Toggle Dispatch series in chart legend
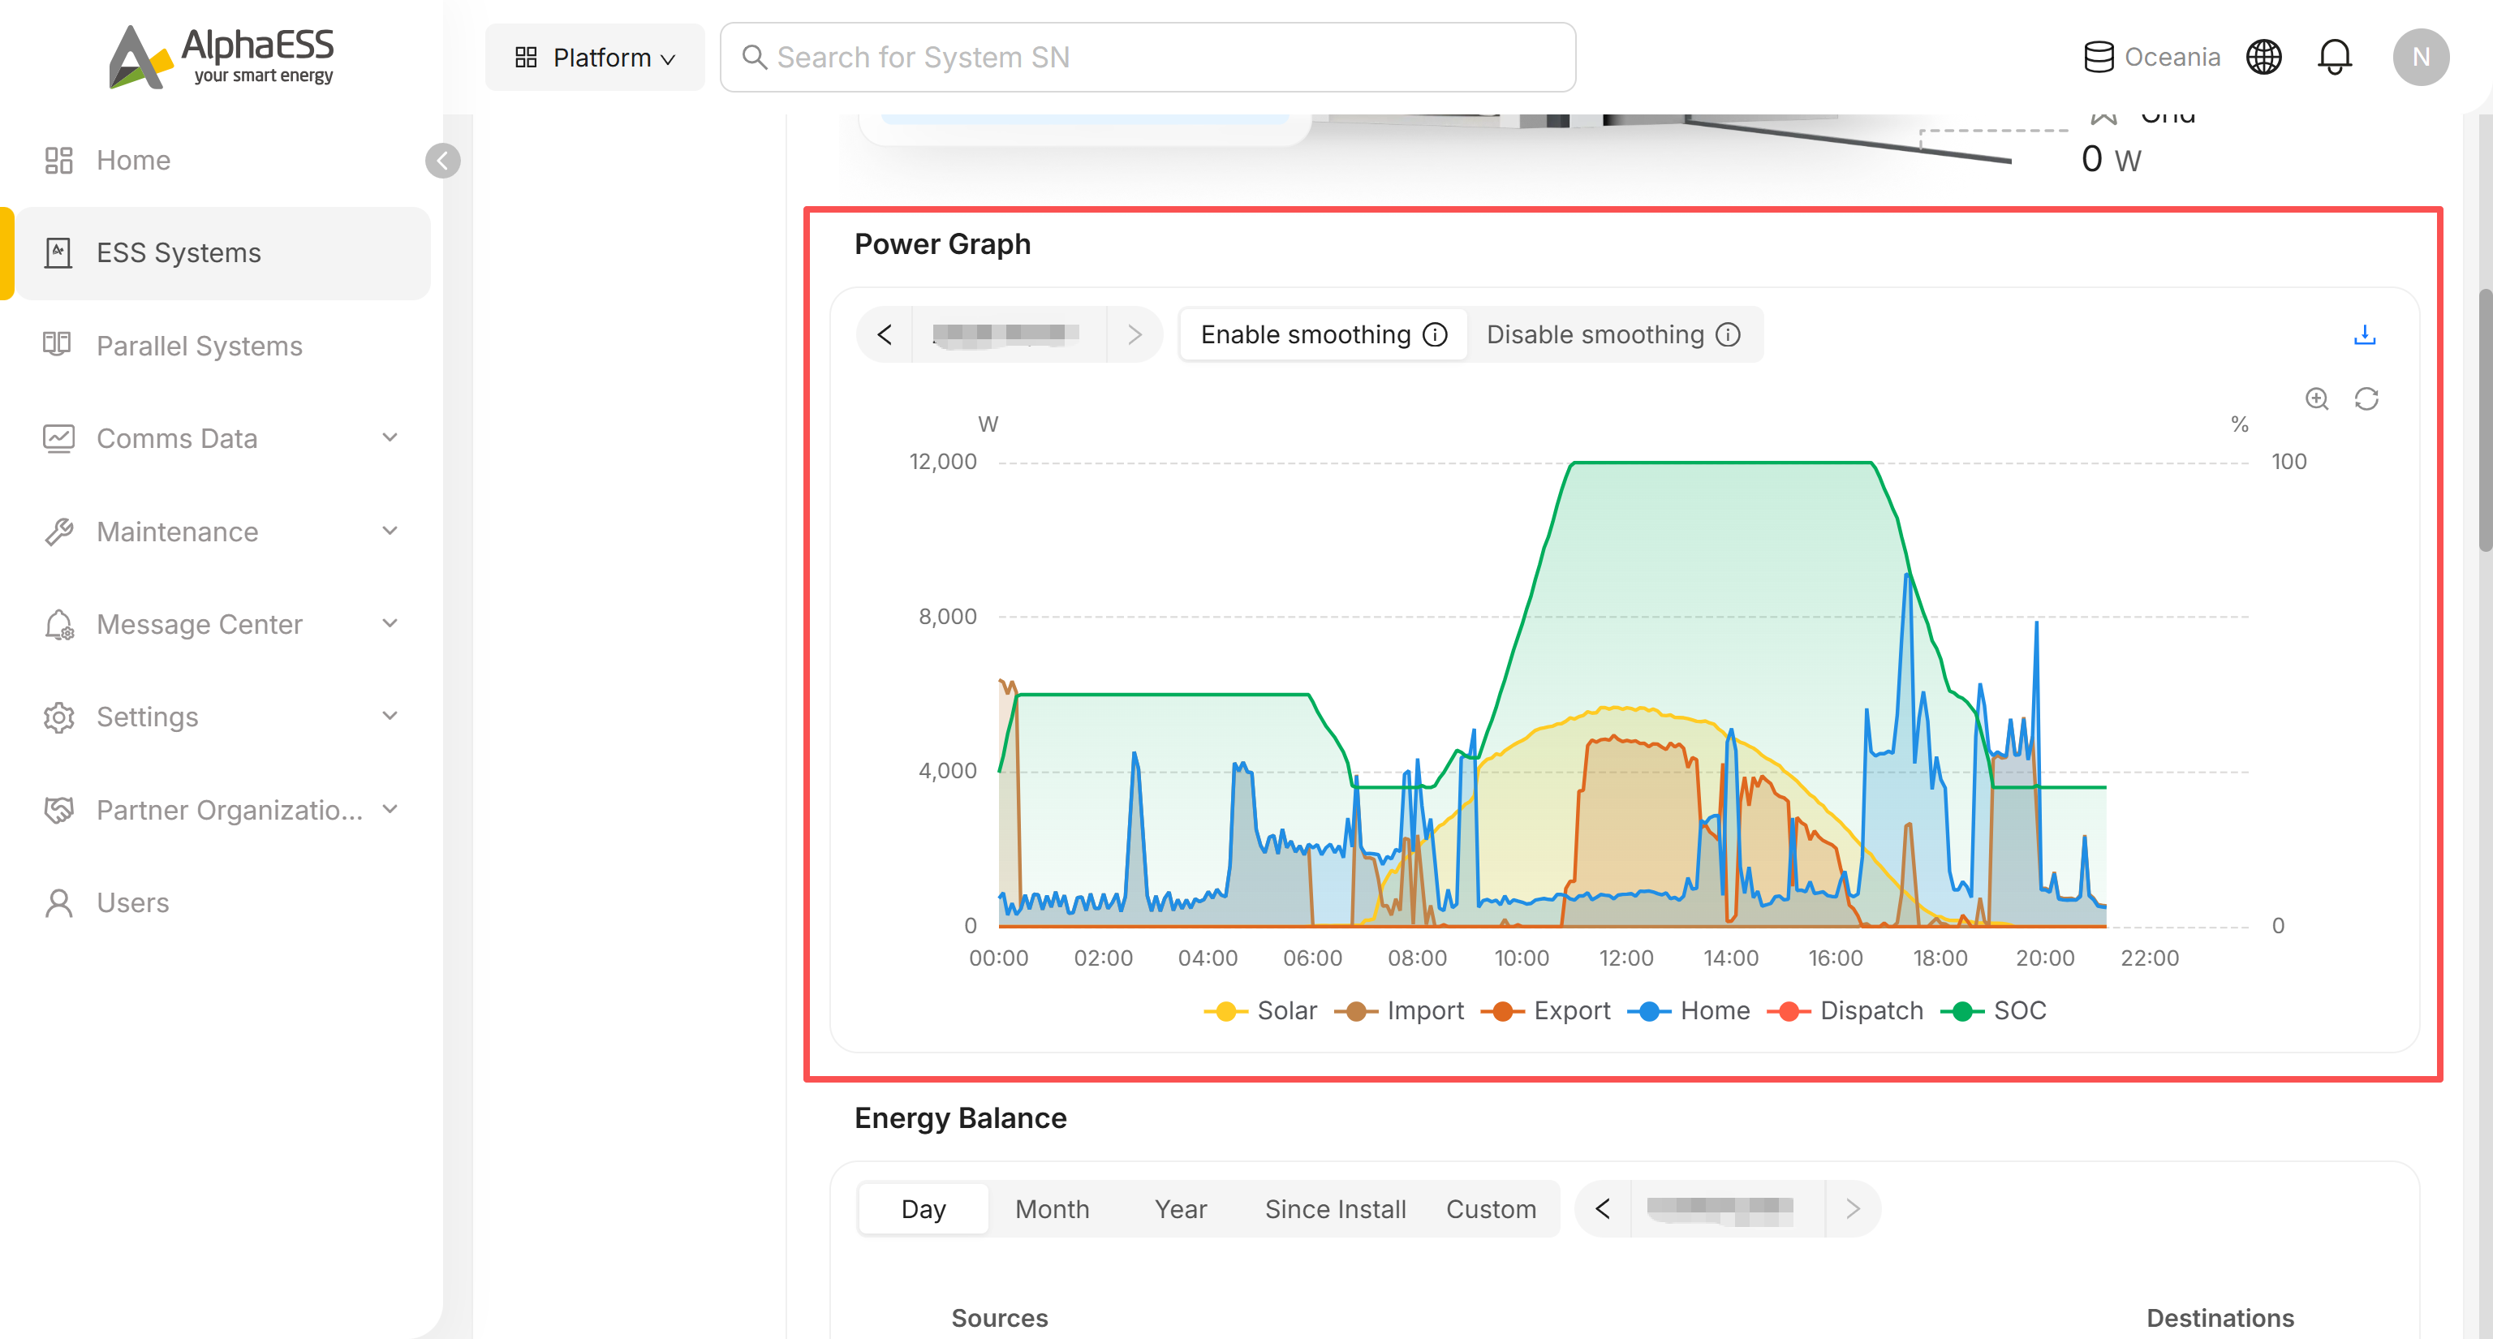 click(x=1845, y=1011)
